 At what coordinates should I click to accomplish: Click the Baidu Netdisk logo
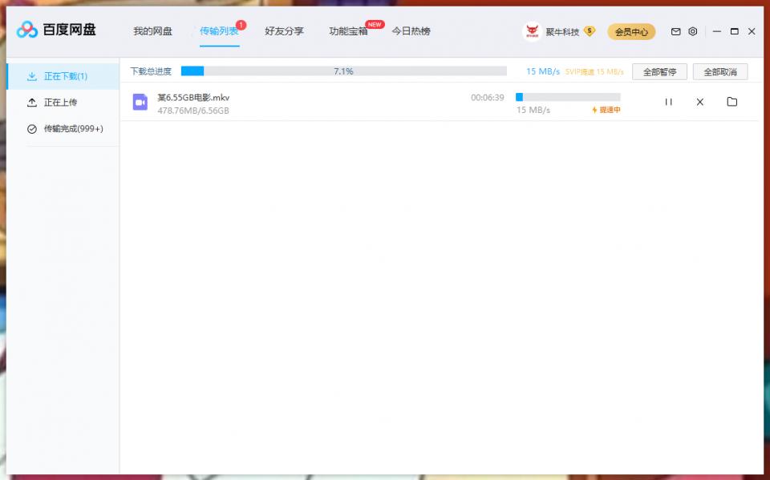pos(26,30)
